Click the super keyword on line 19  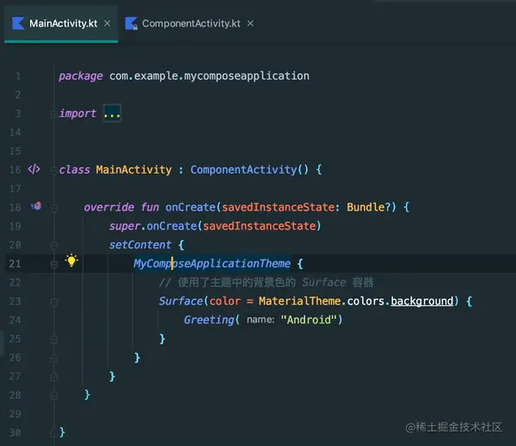pos(125,226)
